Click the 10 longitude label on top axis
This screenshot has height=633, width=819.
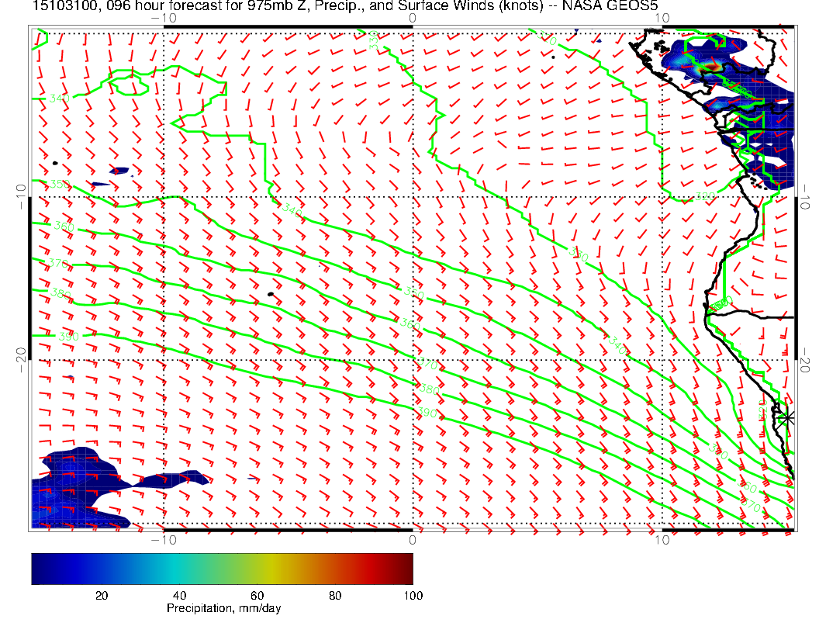tap(661, 17)
